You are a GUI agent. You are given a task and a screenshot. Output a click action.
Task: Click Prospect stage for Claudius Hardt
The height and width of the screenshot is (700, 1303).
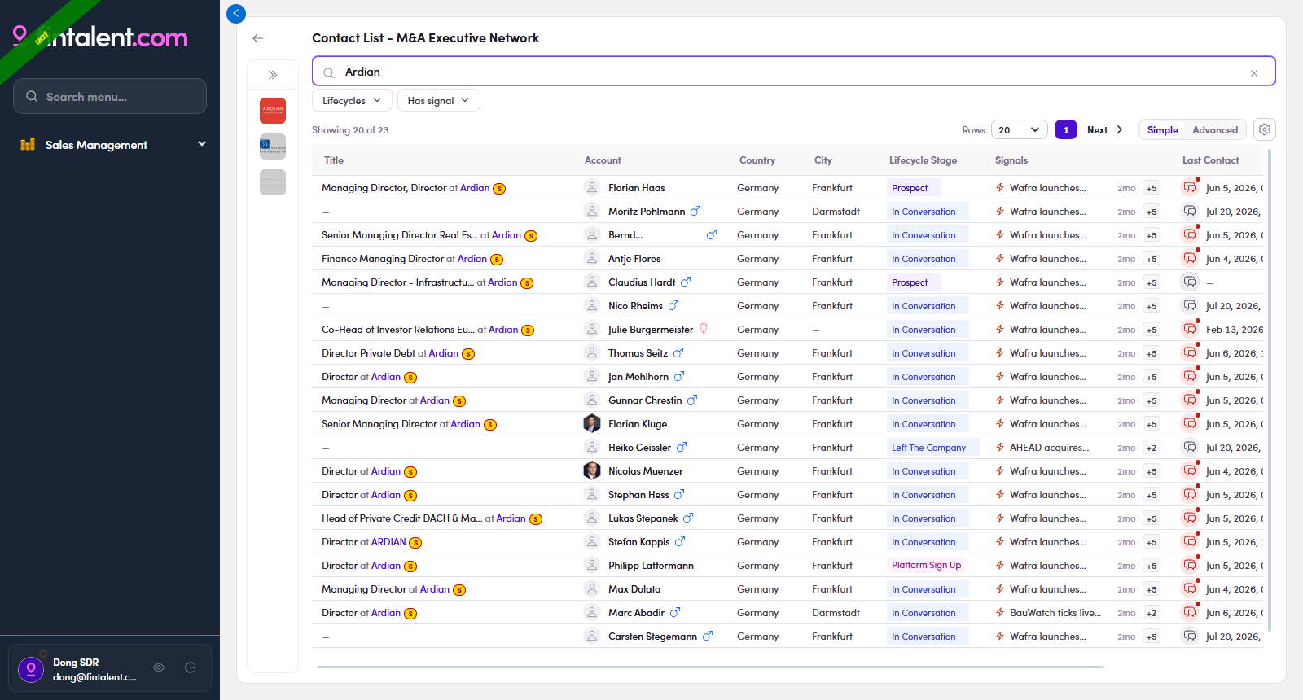coord(914,282)
